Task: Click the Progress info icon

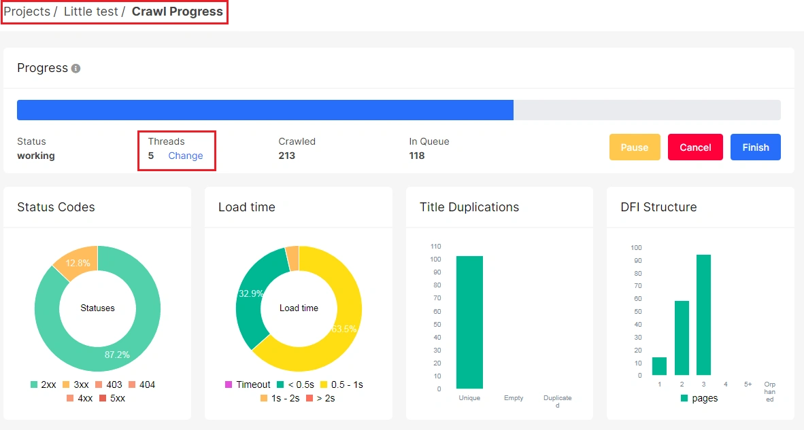Action: click(x=75, y=68)
